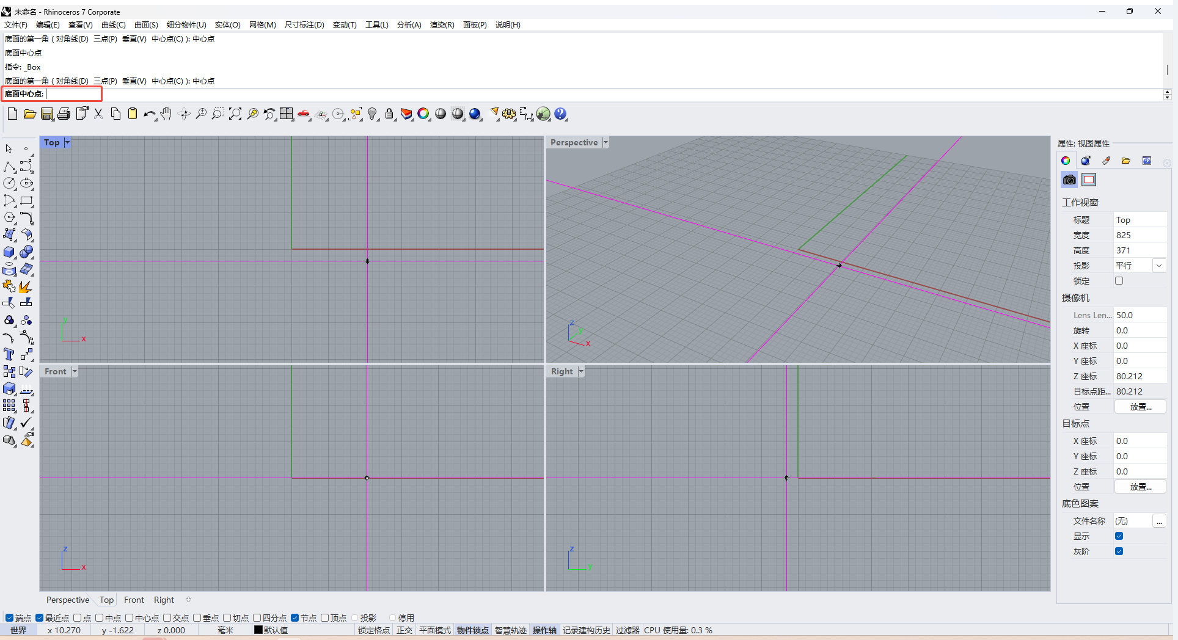
Task: Toggle the 锁定 checkbox in viewport properties
Action: pyautogui.click(x=1119, y=281)
